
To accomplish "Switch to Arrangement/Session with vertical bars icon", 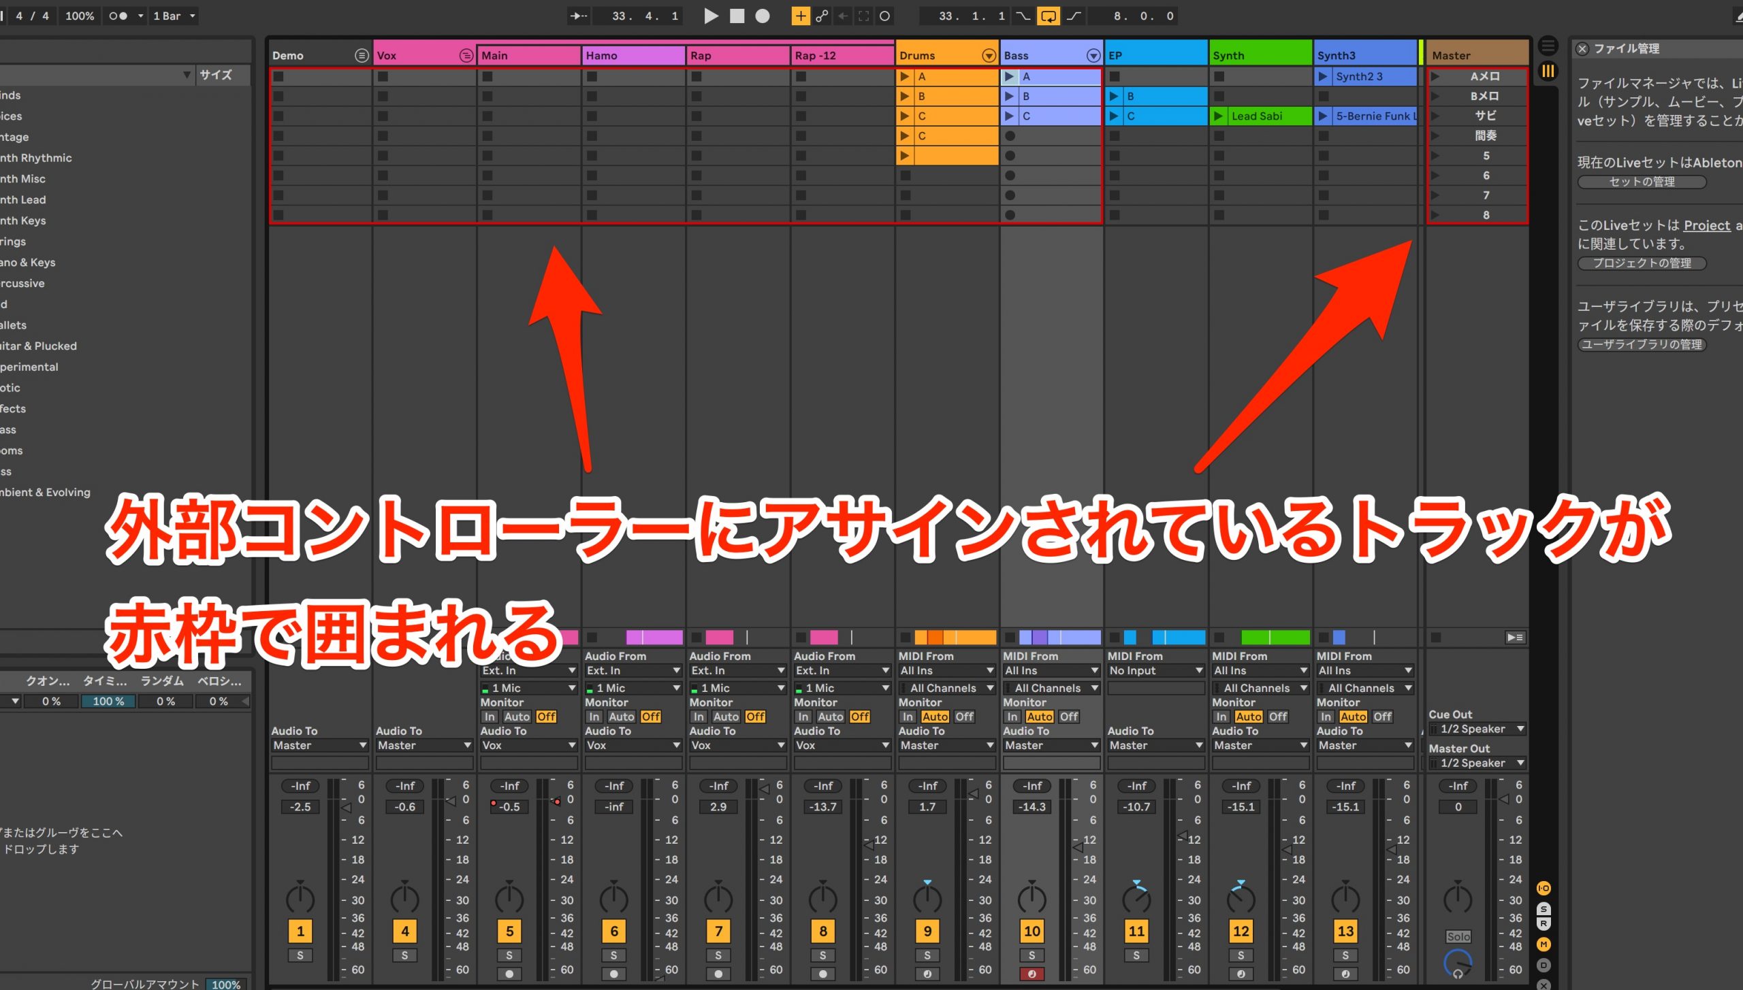I will point(1548,71).
